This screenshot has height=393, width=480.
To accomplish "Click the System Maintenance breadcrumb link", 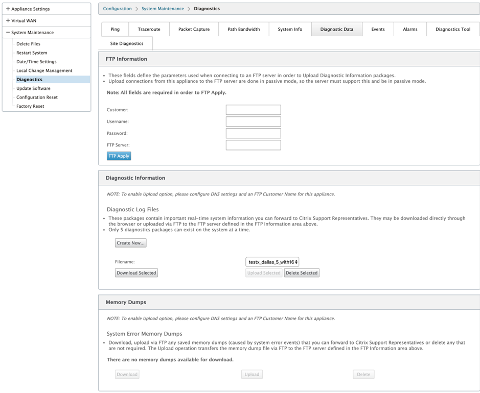I will pyautogui.click(x=163, y=9).
